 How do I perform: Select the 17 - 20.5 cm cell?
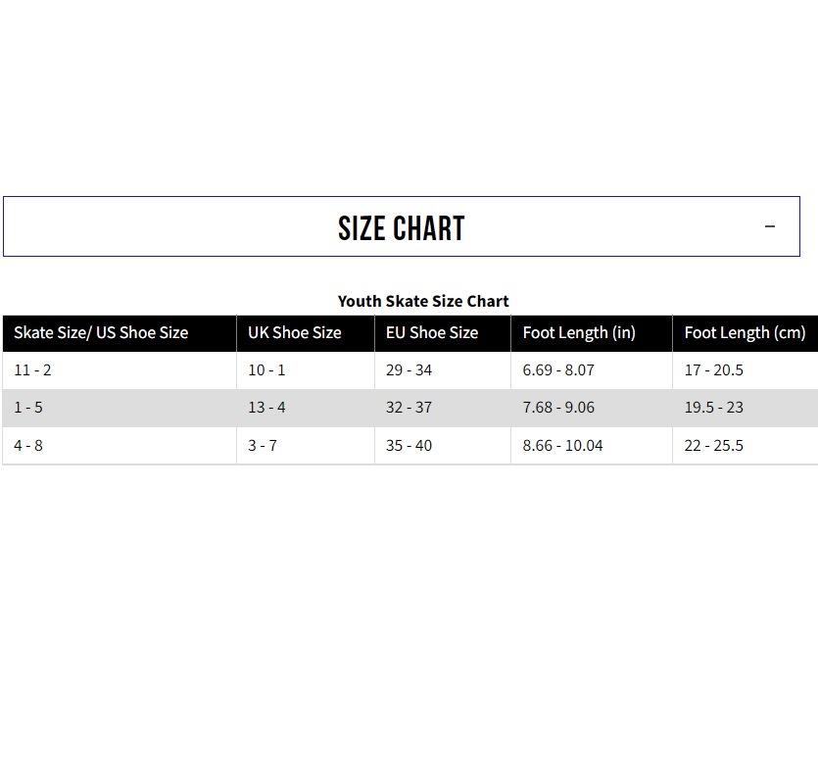coord(713,370)
